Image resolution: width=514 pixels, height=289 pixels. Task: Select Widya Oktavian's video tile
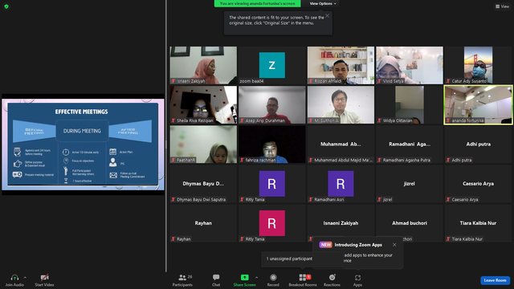click(409, 105)
